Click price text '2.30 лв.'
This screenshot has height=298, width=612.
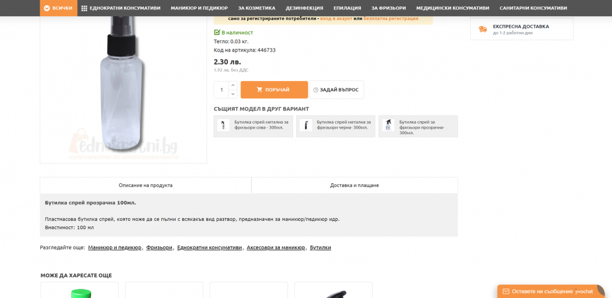pos(228,61)
